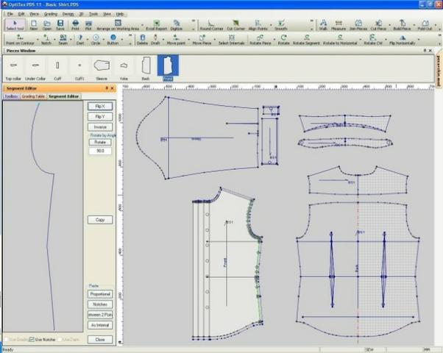The image size is (443, 353).
Task: Select the Smooth tool
Action: click(281, 25)
